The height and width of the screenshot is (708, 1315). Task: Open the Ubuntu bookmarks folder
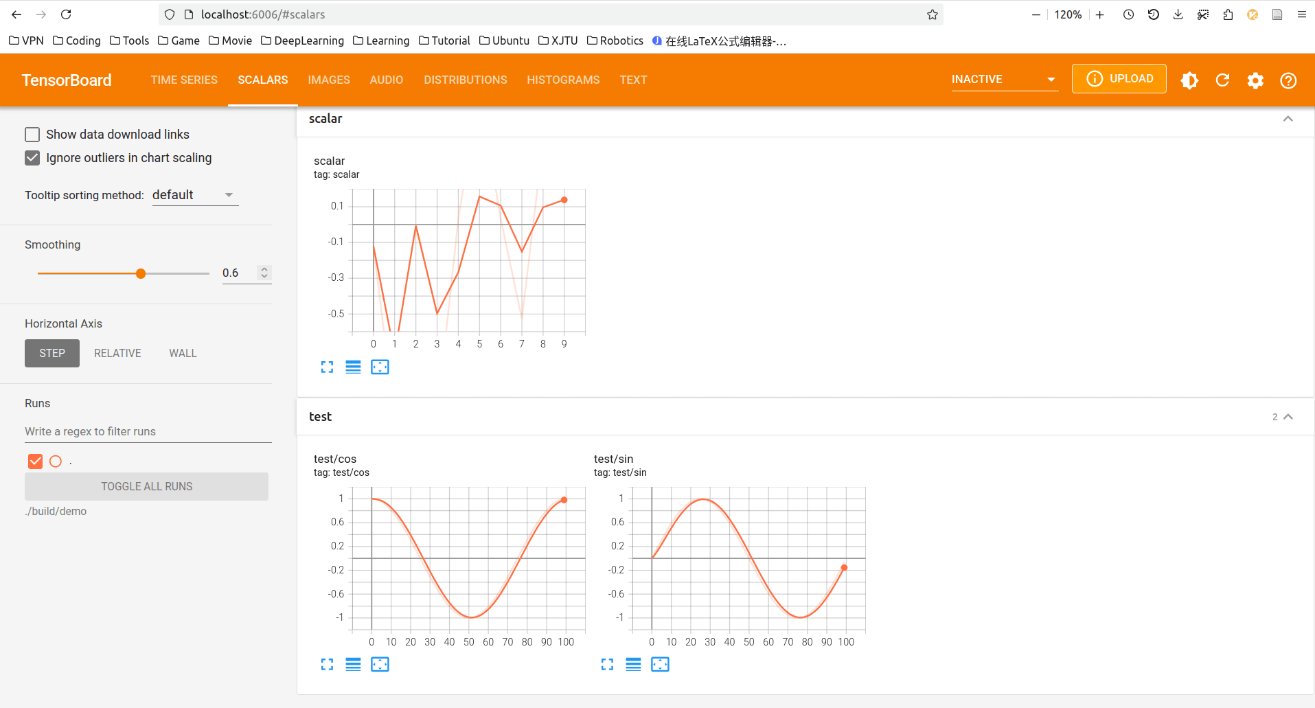[x=505, y=41]
